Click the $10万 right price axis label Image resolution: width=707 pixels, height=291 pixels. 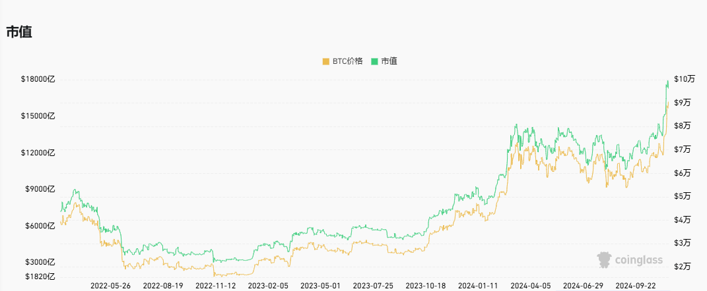click(x=685, y=79)
